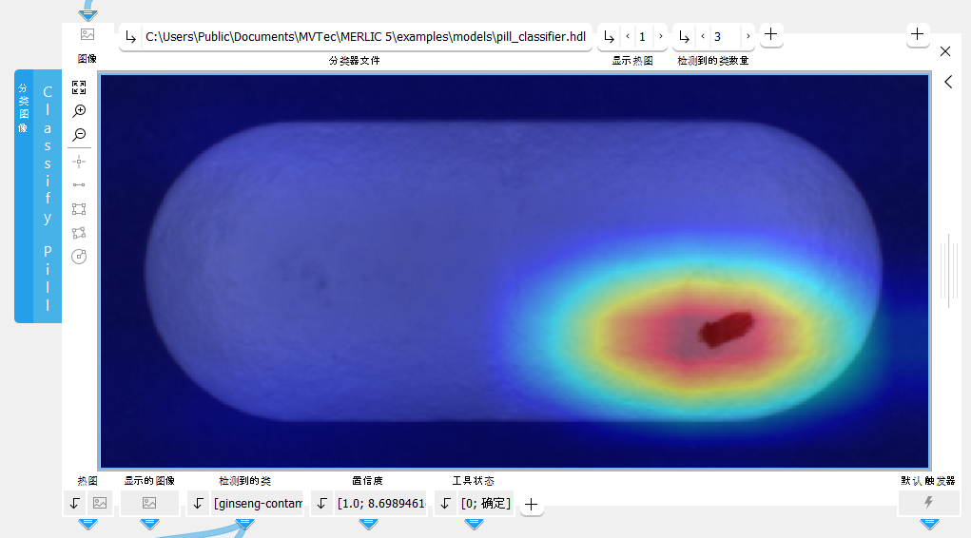Click the default trigger lightning icon

pos(928,503)
